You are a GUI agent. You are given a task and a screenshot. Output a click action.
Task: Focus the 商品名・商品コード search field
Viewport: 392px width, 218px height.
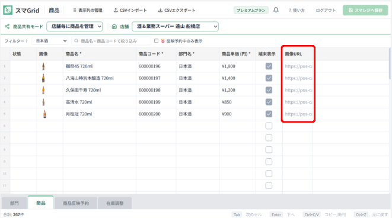click(111, 41)
